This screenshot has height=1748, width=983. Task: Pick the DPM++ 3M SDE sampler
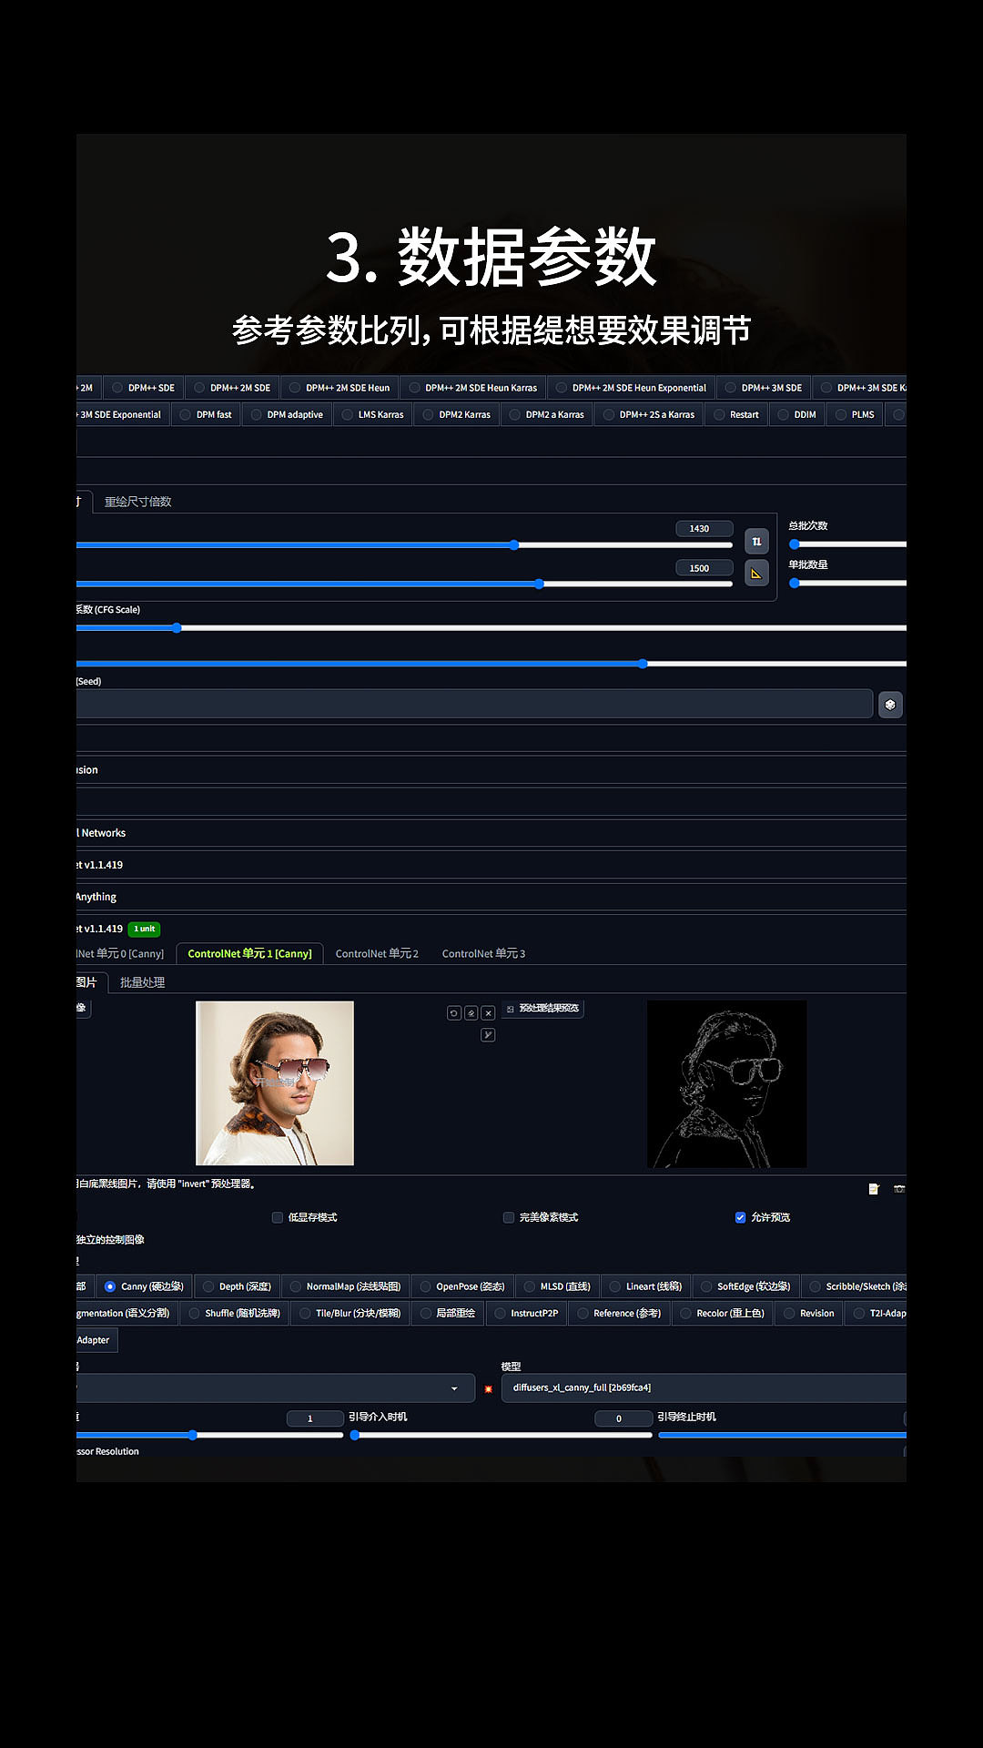[x=764, y=388]
